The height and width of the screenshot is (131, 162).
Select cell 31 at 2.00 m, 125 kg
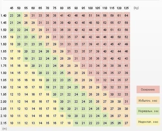point(126,102)
